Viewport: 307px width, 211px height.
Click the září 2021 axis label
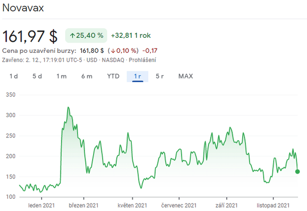pos(226,205)
